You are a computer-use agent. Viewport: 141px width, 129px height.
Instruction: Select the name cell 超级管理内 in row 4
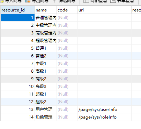(46, 41)
